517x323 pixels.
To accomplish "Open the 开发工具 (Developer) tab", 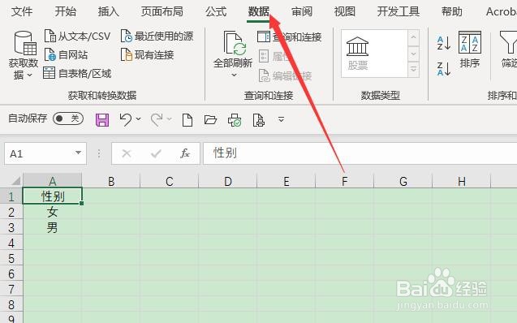I will click(x=399, y=12).
